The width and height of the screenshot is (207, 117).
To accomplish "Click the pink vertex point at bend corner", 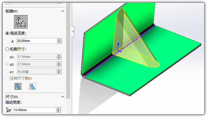I will [x=84, y=76].
